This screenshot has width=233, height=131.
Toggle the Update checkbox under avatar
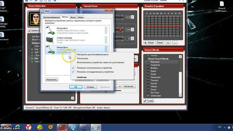[29, 31]
